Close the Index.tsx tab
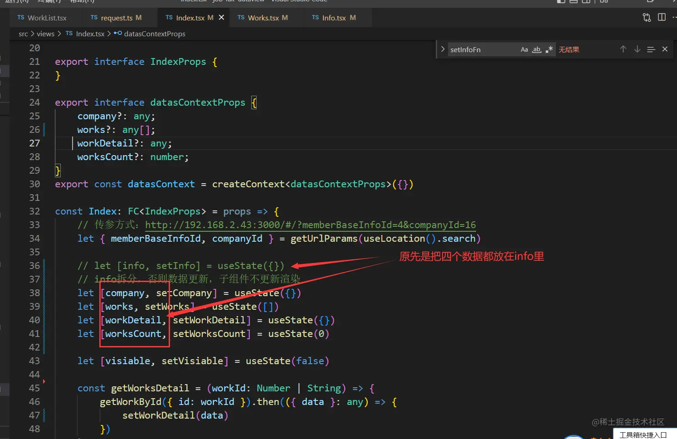 (x=221, y=17)
